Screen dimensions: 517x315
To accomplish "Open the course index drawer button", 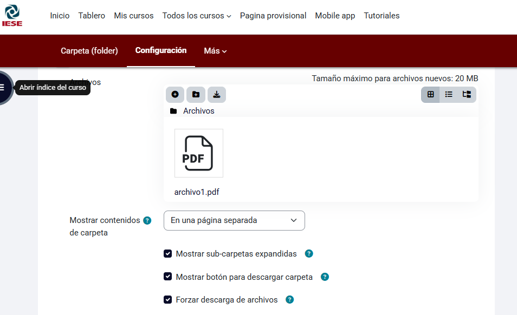I will (x=3, y=87).
